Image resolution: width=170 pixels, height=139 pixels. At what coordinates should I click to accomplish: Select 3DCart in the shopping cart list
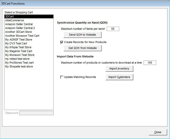click(x=29, y=16)
